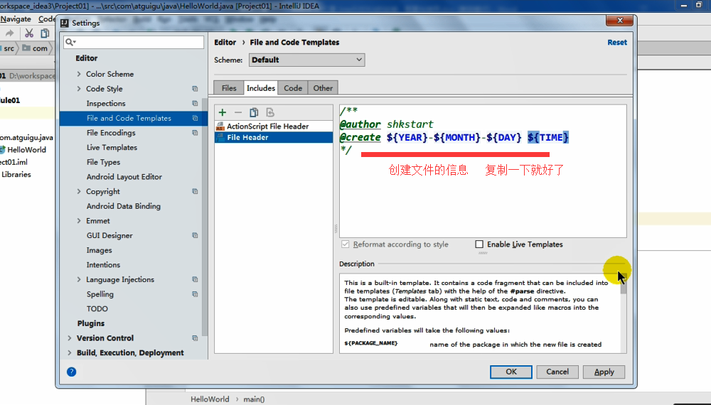The height and width of the screenshot is (405, 711).
Task: Expand the Emmet tree node
Action: [79, 221]
